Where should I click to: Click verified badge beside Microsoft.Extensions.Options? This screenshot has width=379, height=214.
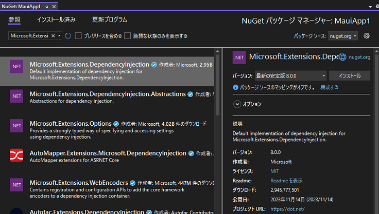(x=116, y=124)
